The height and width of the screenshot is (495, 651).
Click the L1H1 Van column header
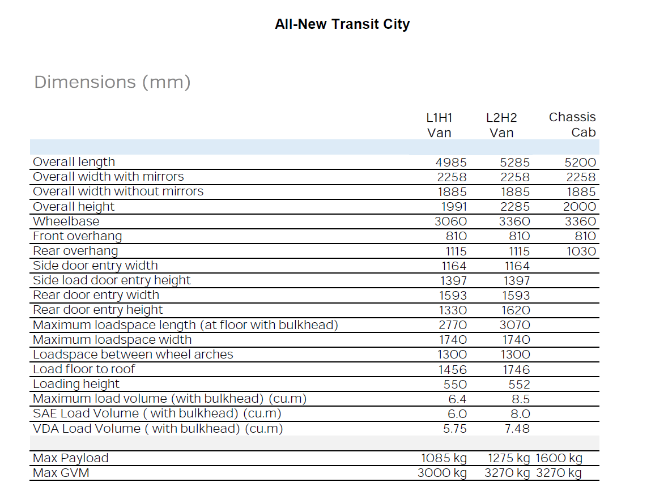coord(439,125)
